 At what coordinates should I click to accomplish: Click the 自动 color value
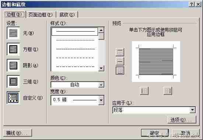[x=75, y=85]
